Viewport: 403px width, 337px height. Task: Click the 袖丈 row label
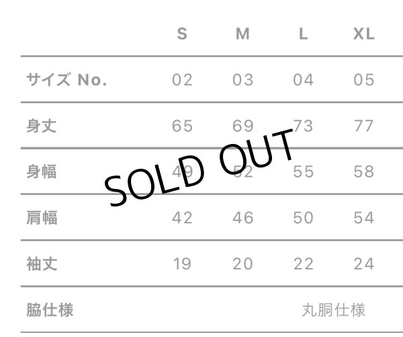[42, 264]
